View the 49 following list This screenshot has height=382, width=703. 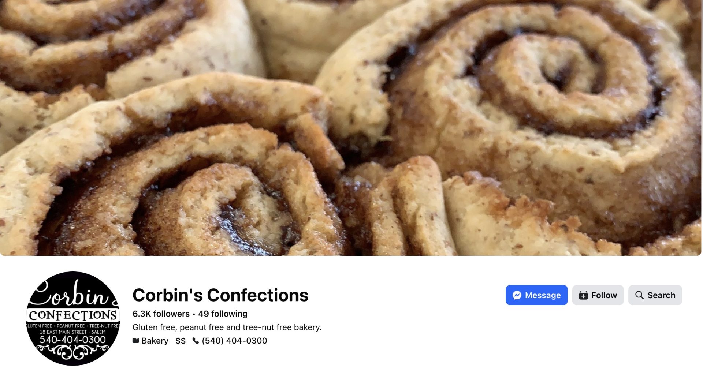[223, 314]
